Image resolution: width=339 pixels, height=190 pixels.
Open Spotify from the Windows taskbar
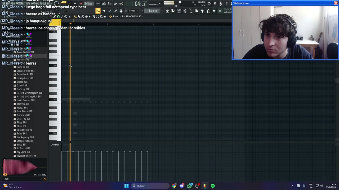[x=213, y=186]
